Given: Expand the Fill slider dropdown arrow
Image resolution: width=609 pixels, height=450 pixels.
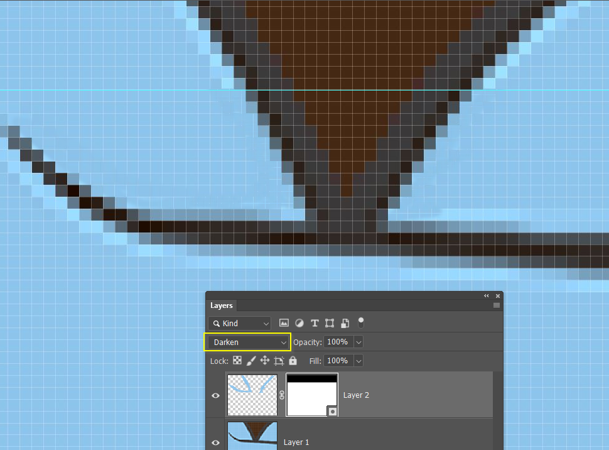Looking at the screenshot, I should click(358, 361).
